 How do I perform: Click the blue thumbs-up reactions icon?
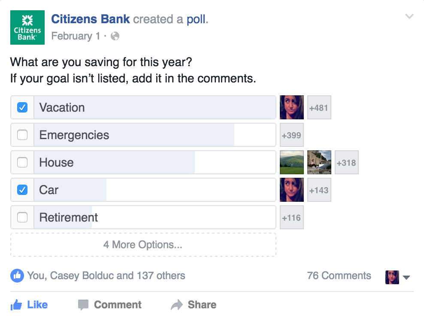pyautogui.click(x=17, y=276)
